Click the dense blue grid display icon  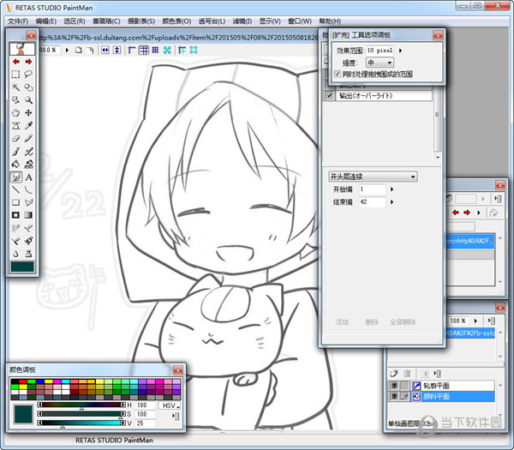(155, 50)
